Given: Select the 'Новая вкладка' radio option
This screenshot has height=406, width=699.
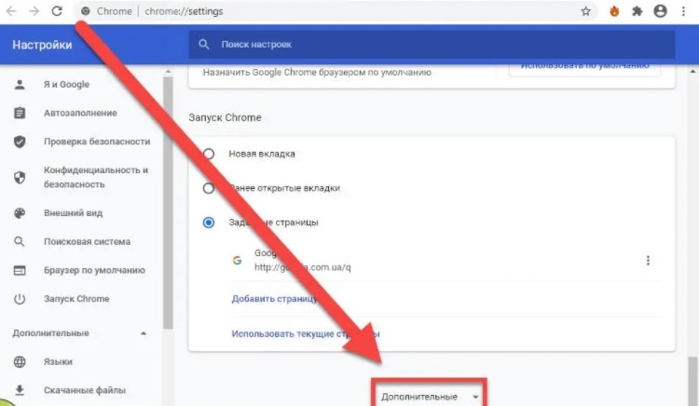Looking at the screenshot, I should point(209,154).
